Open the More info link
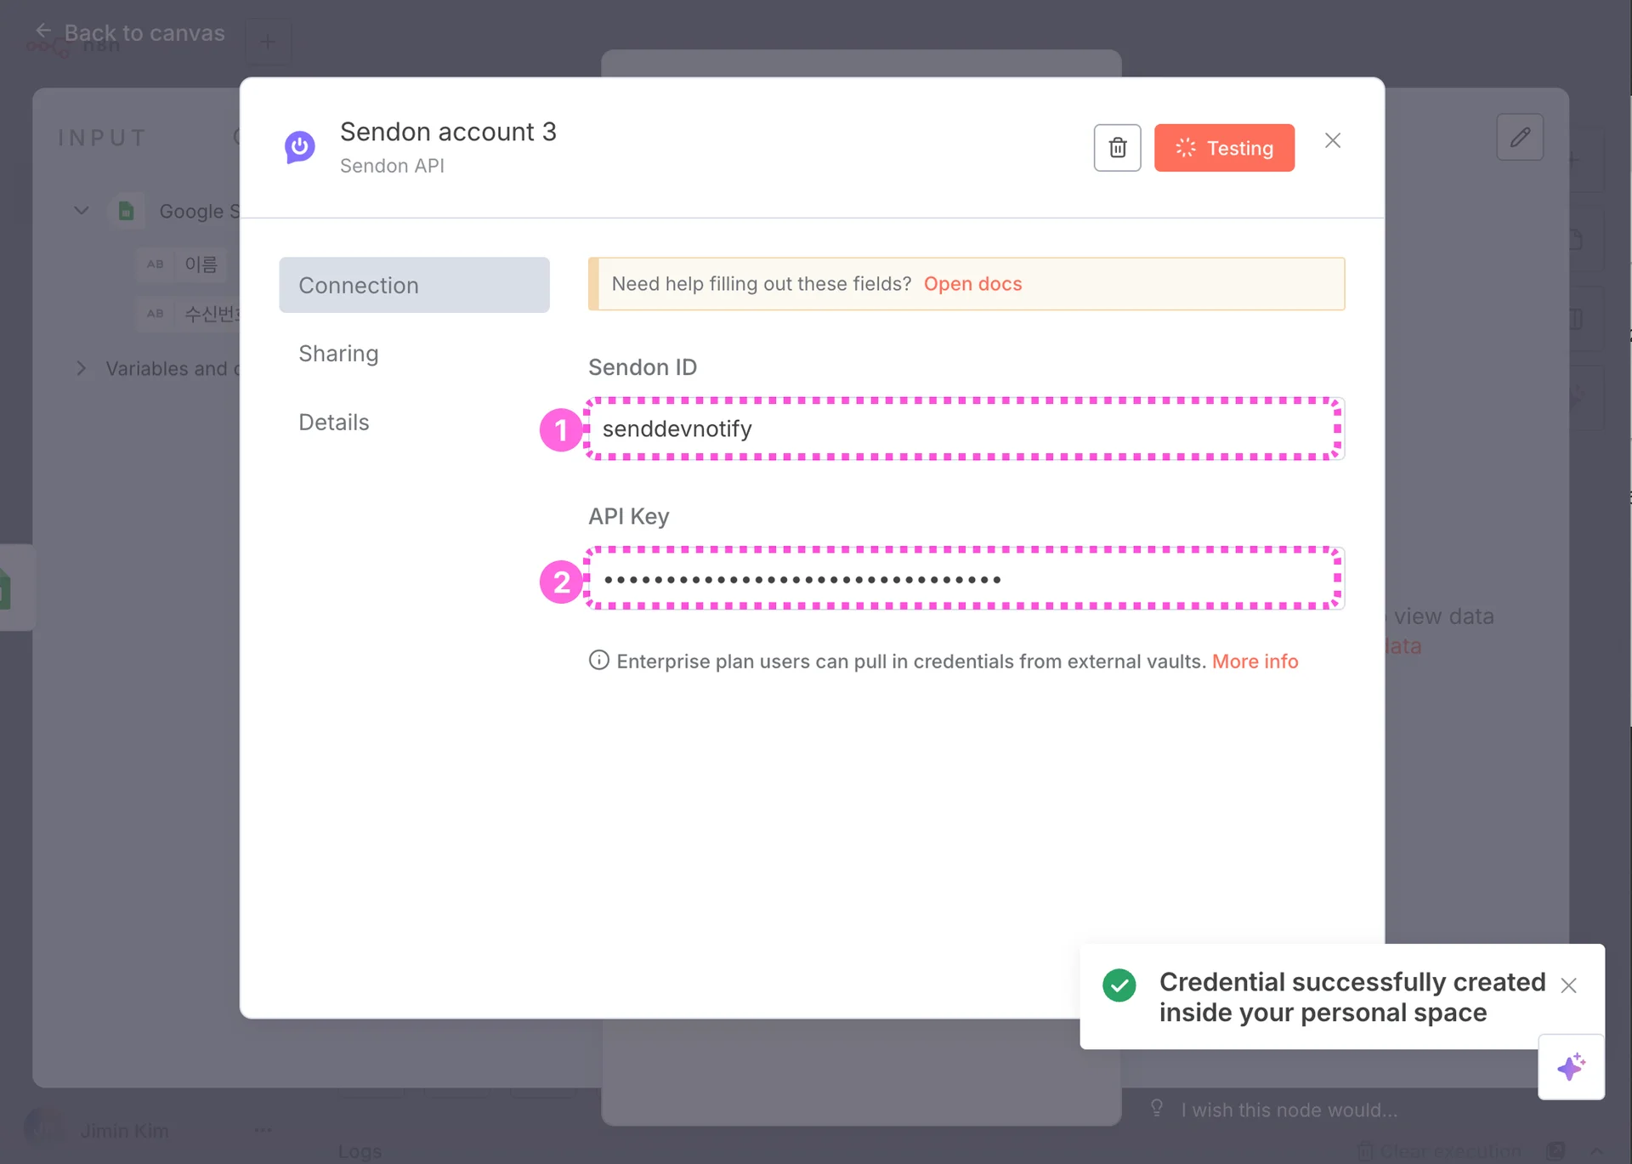This screenshot has width=1632, height=1164. (x=1255, y=661)
